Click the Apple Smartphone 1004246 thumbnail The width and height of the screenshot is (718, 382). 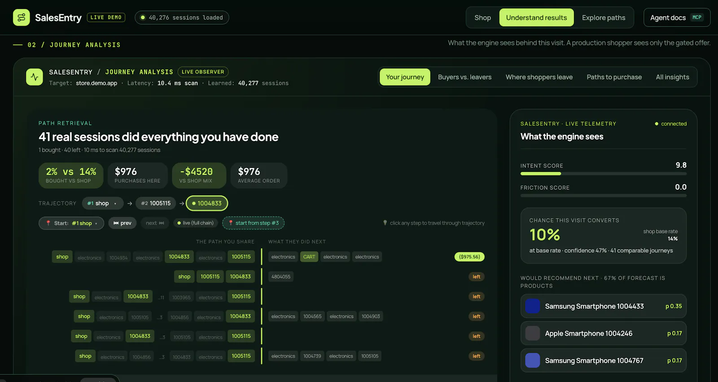533,334
